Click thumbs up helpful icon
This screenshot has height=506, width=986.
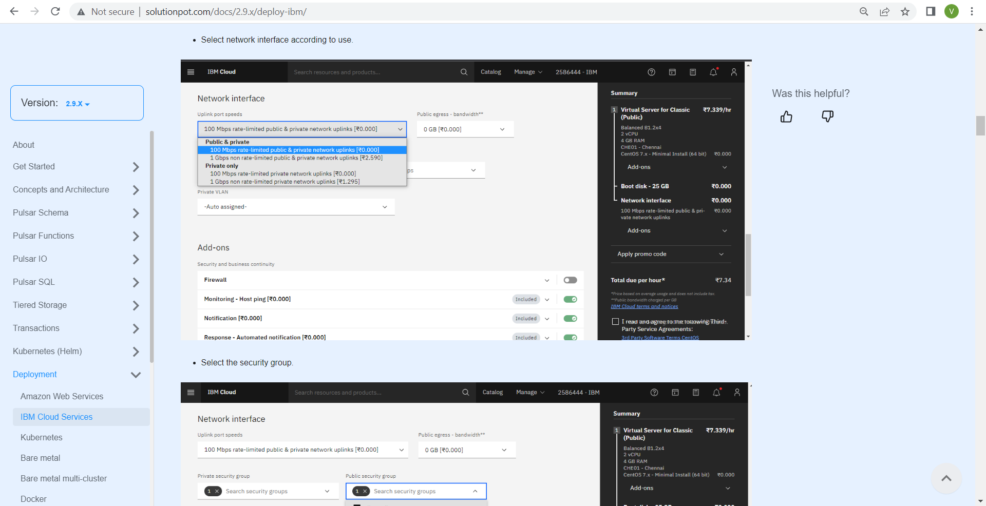click(786, 116)
